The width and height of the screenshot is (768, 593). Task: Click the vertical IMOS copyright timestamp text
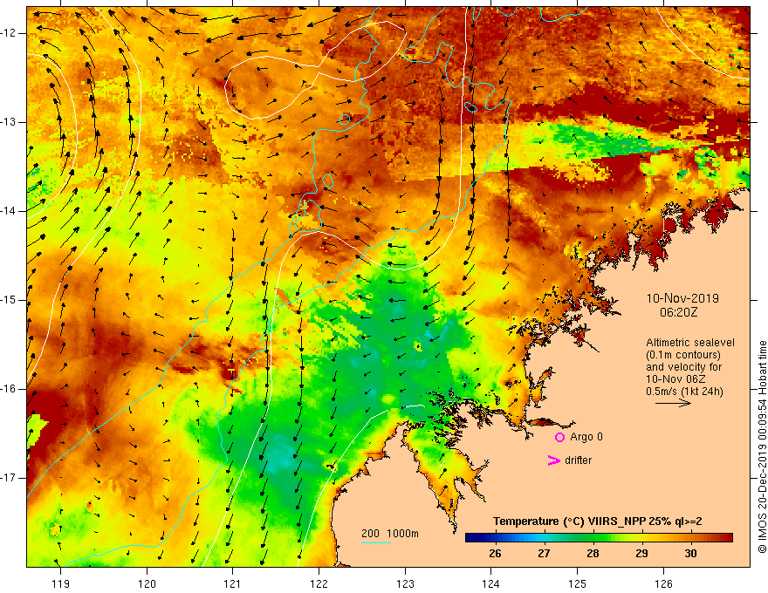(762, 446)
